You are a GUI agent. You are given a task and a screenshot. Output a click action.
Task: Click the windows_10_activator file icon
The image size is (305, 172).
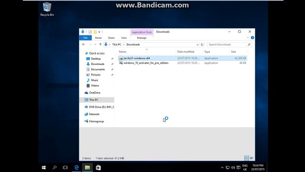[x=121, y=63]
